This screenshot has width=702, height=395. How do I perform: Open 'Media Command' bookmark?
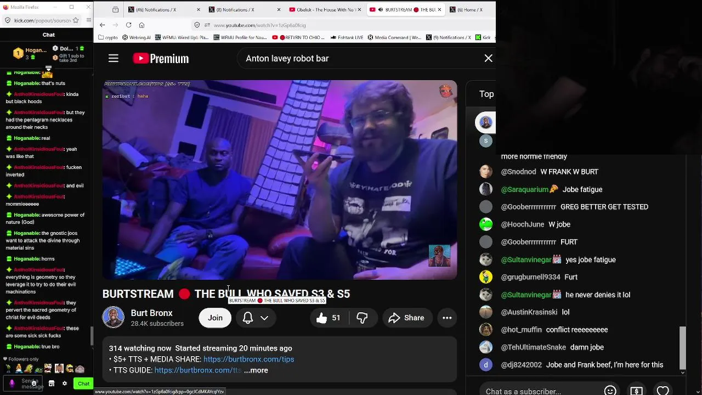tap(394, 37)
